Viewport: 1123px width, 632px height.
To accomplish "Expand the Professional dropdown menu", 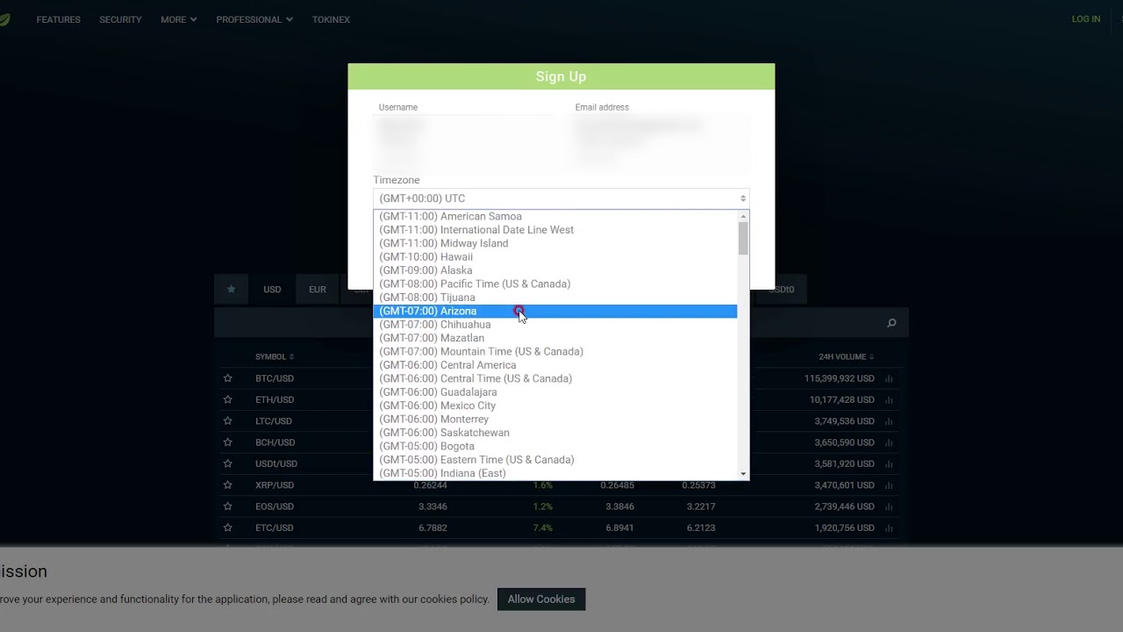I will point(254,19).
